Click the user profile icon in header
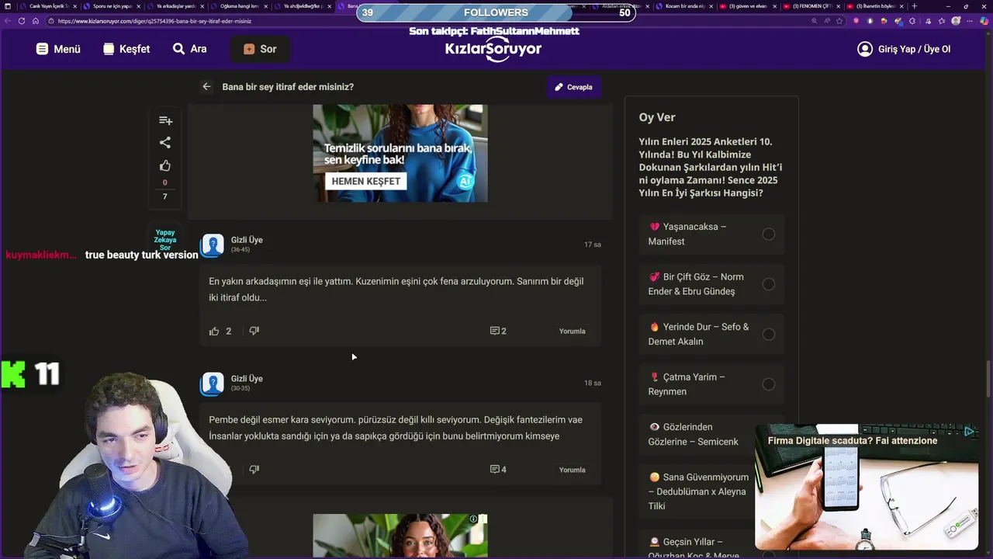The image size is (993, 559). coord(865,49)
